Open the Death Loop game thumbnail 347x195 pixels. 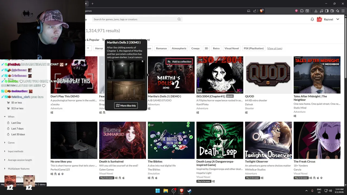pos(220,140)
